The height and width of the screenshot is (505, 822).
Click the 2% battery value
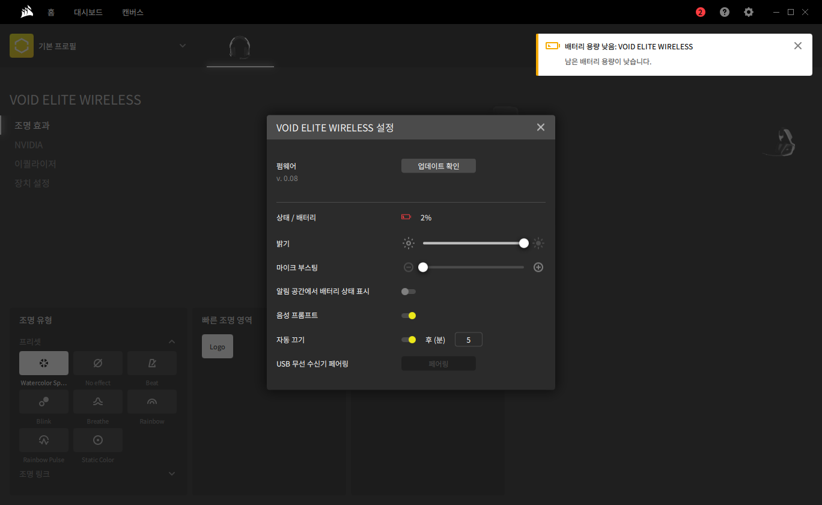[426, 218]
